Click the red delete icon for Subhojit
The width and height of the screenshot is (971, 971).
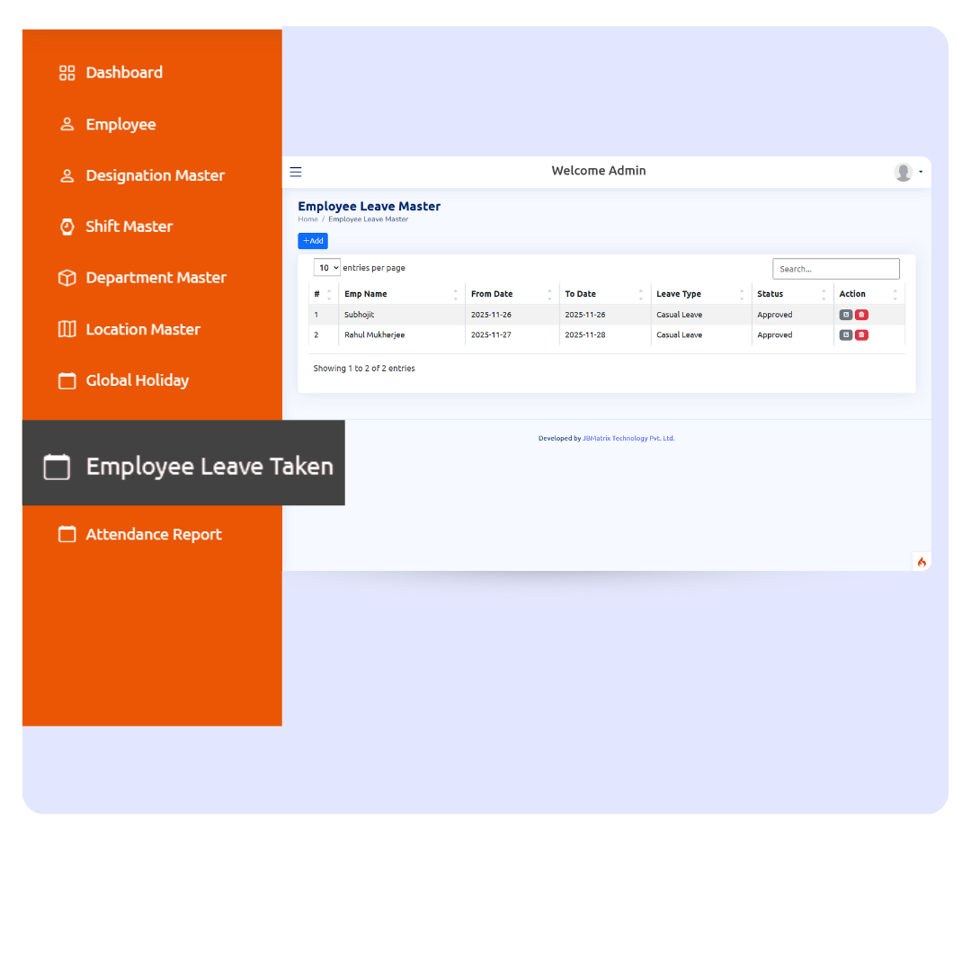coord(861,315)
